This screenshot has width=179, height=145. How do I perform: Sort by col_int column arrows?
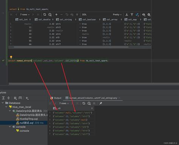30,20
